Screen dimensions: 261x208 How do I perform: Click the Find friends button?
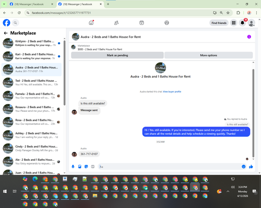click(x=219, y=23)
